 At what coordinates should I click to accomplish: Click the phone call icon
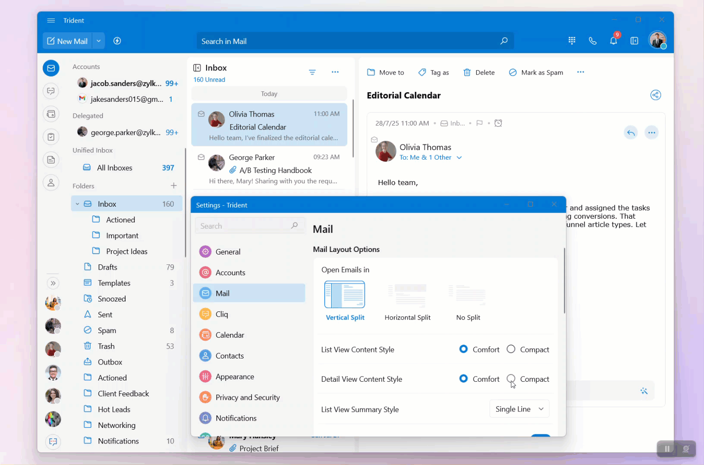pyautogui.click(x=593, y=41)
